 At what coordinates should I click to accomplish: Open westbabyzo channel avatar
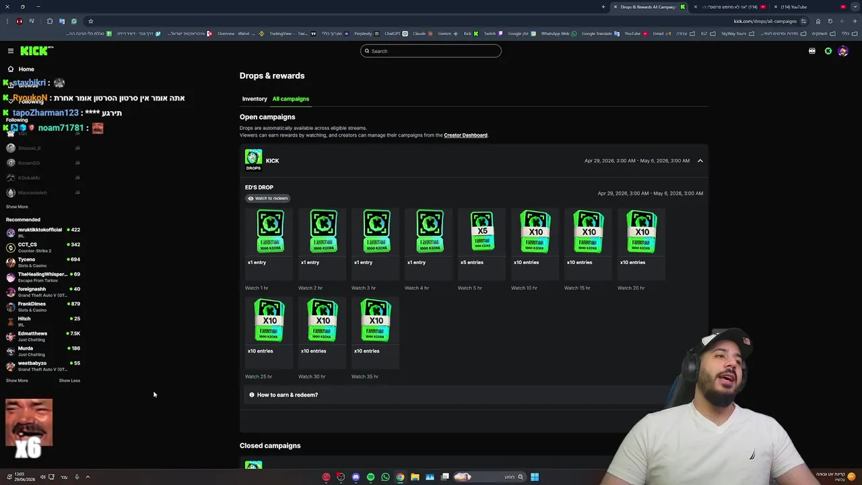coord(11,366)
